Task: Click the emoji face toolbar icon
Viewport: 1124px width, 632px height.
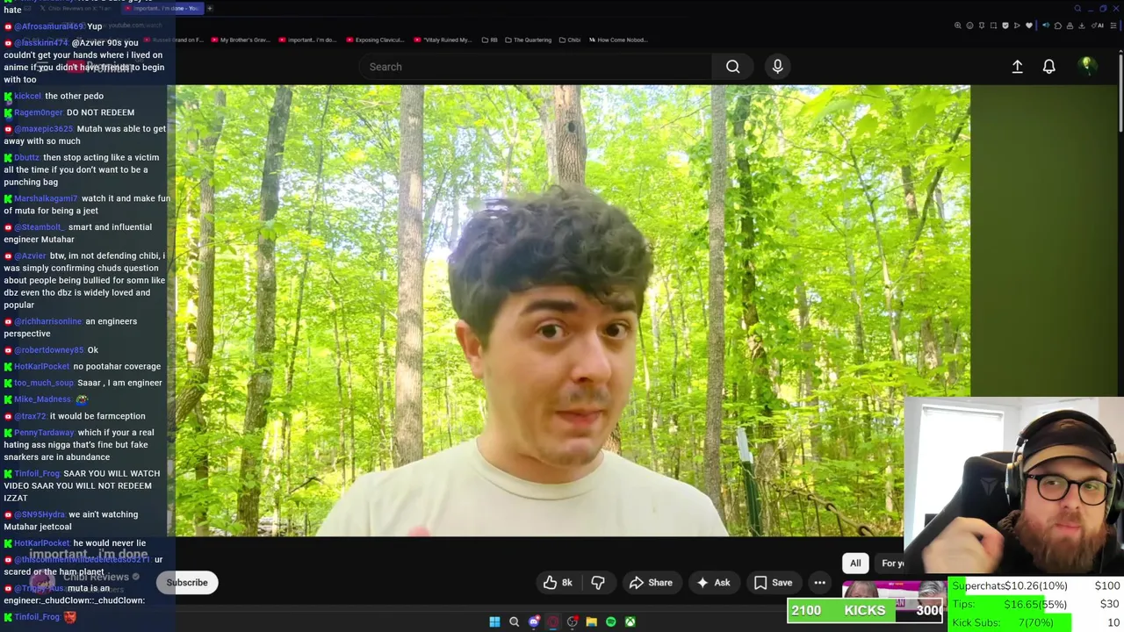Action: 969,25
